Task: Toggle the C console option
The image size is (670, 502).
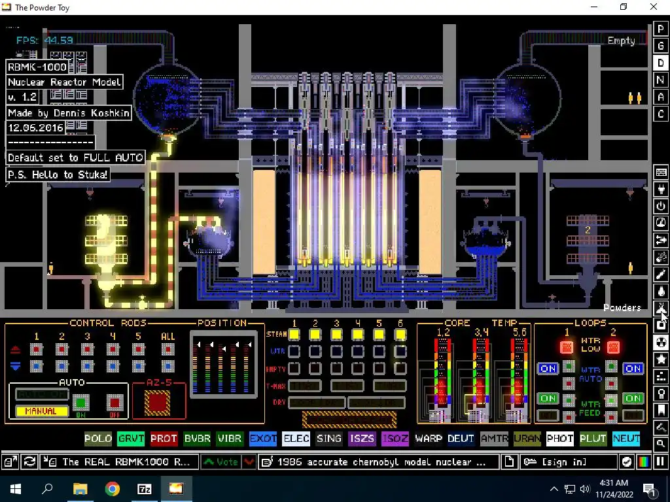Action: pos(661,114)
